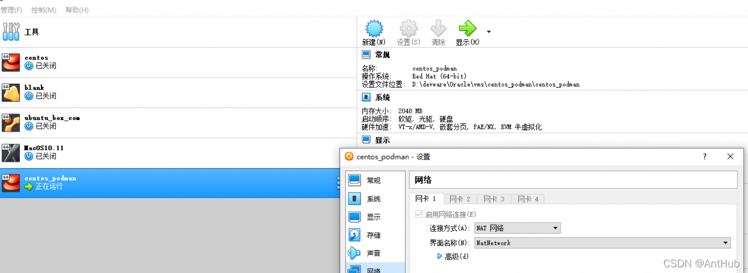Viewport: 748px width, 273px height.
Task: Select the blank virtual machine
Action: click(x=178, y=93)
